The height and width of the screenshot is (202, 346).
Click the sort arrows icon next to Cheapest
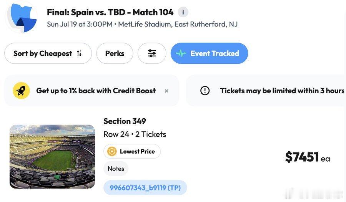[x=79, y=53]
